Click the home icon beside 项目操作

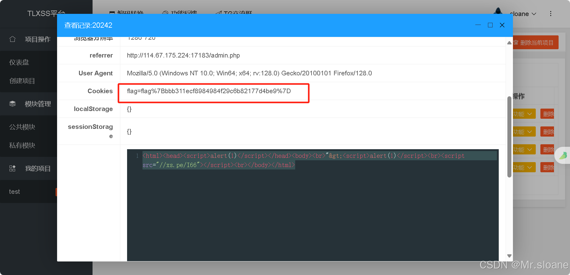point(12,39)
